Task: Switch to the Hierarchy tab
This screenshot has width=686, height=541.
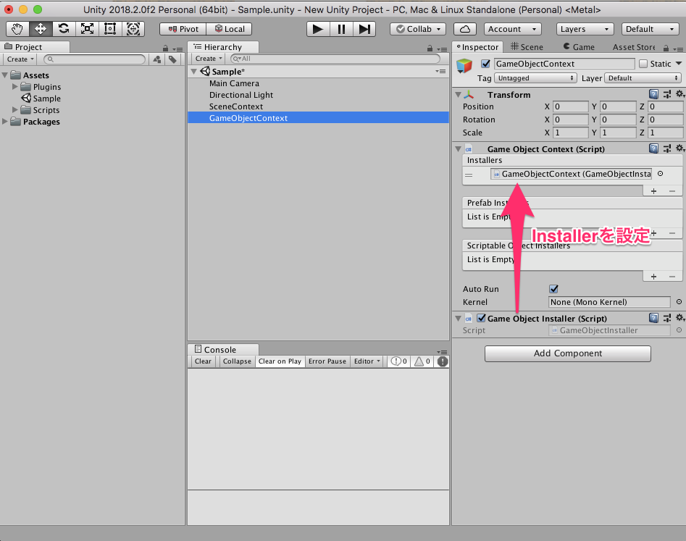Action: click(x=222, y=47)
